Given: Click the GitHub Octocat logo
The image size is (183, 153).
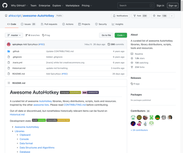Looking at the screenshot, I should [5, 5].
